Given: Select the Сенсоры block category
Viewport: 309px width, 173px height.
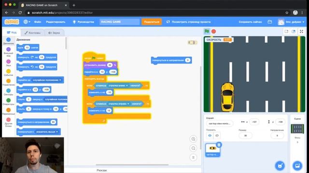Looking at the screenshot, I should (9, 92).
